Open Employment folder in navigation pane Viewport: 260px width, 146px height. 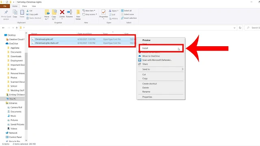15,60
